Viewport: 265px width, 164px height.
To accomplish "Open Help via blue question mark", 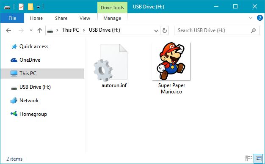I will pos(260,18).
